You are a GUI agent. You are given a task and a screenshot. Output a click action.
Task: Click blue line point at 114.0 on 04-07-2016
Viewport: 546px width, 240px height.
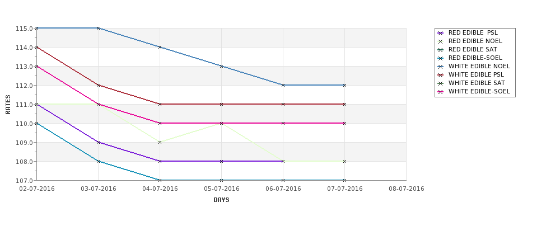(160, 47)
